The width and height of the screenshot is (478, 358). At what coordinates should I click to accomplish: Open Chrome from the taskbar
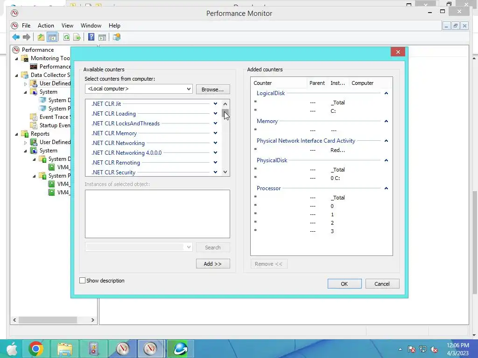point(36,349)
